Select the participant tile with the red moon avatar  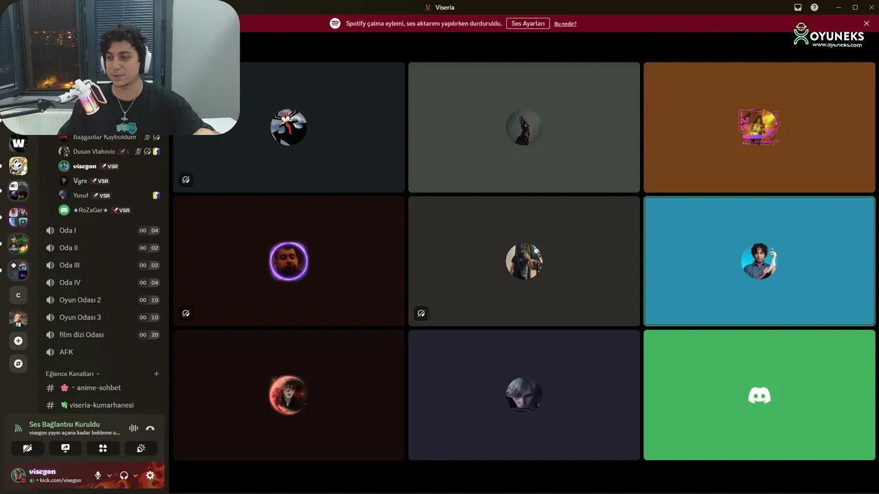click(x=289, y=395)
